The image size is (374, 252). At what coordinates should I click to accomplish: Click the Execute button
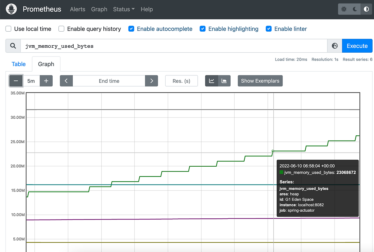pyautogui.click(x=357, y=46)
